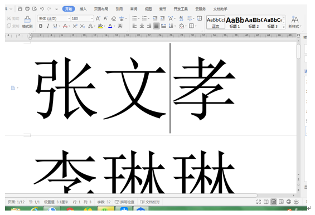The width and height of the screenshot is (315, 215).
Task: Switch to web layout globe icon
Action: point(289,202)
